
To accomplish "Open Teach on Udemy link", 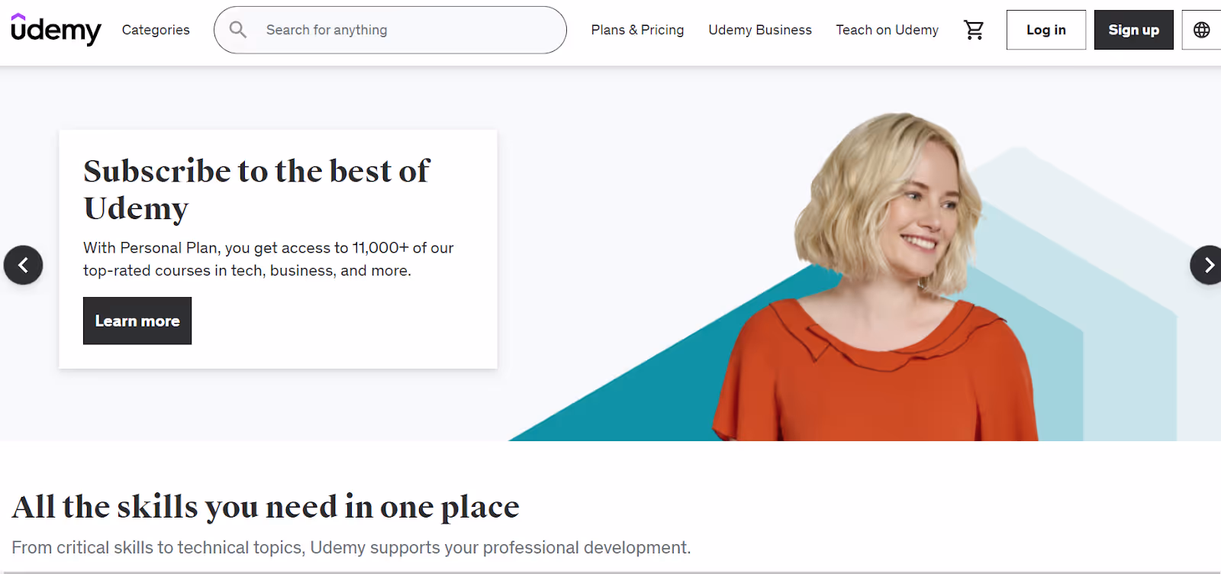I will 887,30.
